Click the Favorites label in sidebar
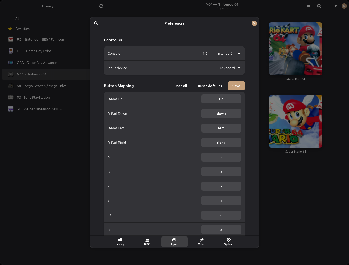The width and height of the screenshot is (349, 265). pyautogui.click(x=22, y=29)
